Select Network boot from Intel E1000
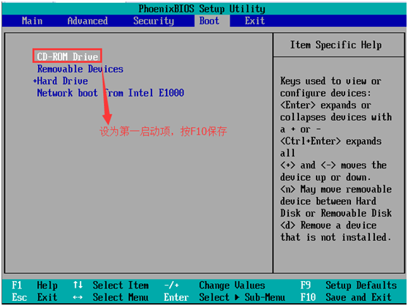 coord(110,93)
